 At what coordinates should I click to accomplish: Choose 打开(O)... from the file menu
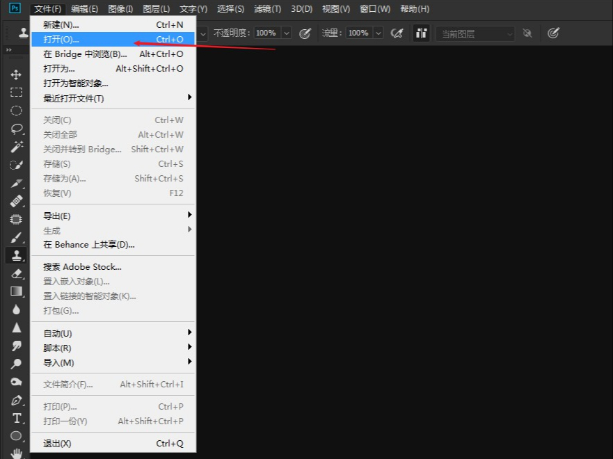113,39
